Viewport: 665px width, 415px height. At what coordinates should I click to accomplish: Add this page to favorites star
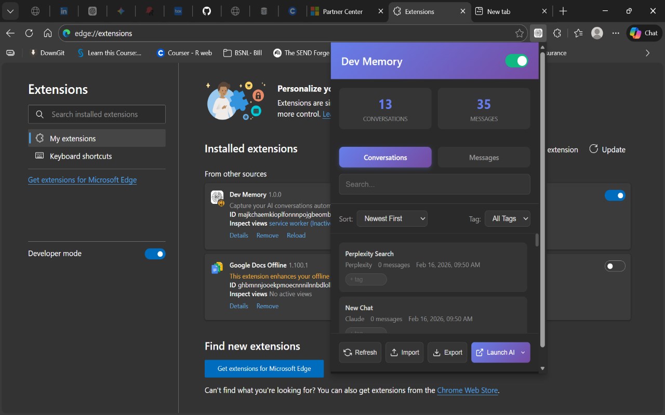520,33
